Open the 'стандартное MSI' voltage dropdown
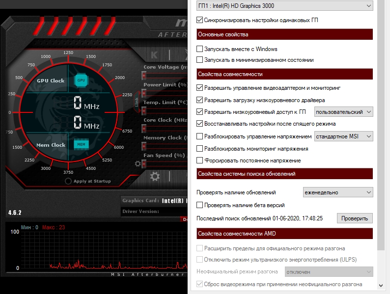Screen dimensions: 390x294 pos(343,136)
